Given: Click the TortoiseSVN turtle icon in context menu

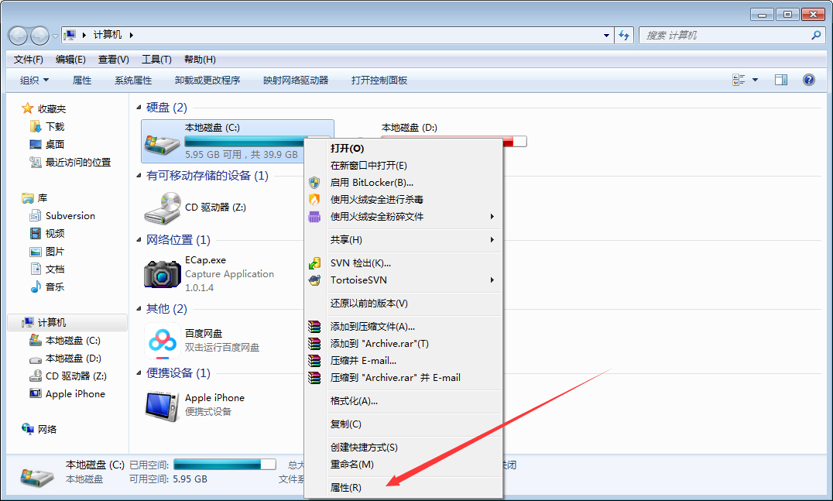Looking at the screenshot, I should click(x=314, y=280).
